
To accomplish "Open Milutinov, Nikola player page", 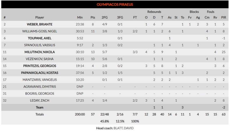I will [x=40, y=52].
